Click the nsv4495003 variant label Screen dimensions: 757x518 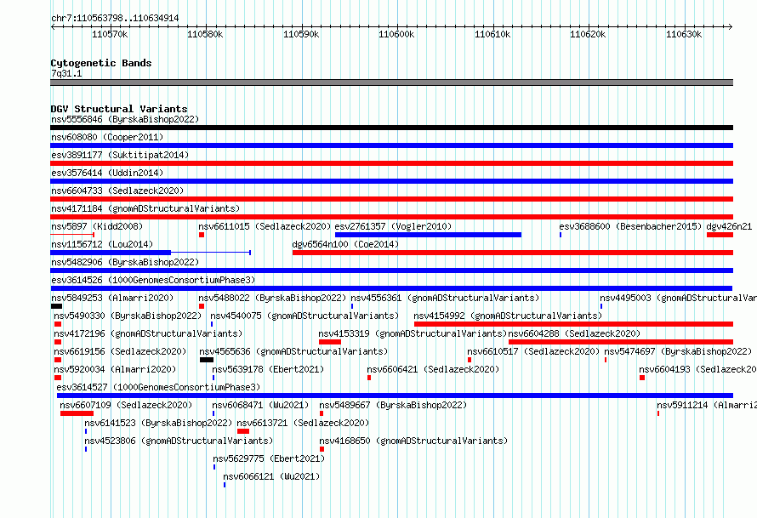tap(678, 298)
